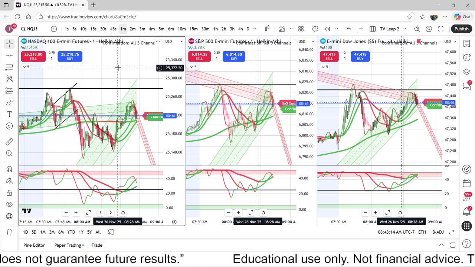Open the TV Leap 2 layout name
Viewport: 475px width, 267px height.
[390, 29]
